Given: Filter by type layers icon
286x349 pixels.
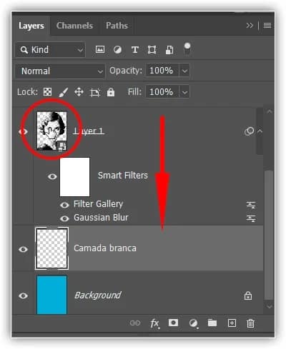Looking at the screenshot, I should [x=135, y=50].
